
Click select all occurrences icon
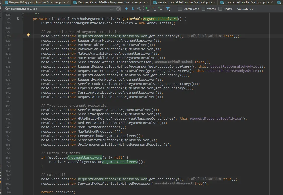(x=160, y=9)
